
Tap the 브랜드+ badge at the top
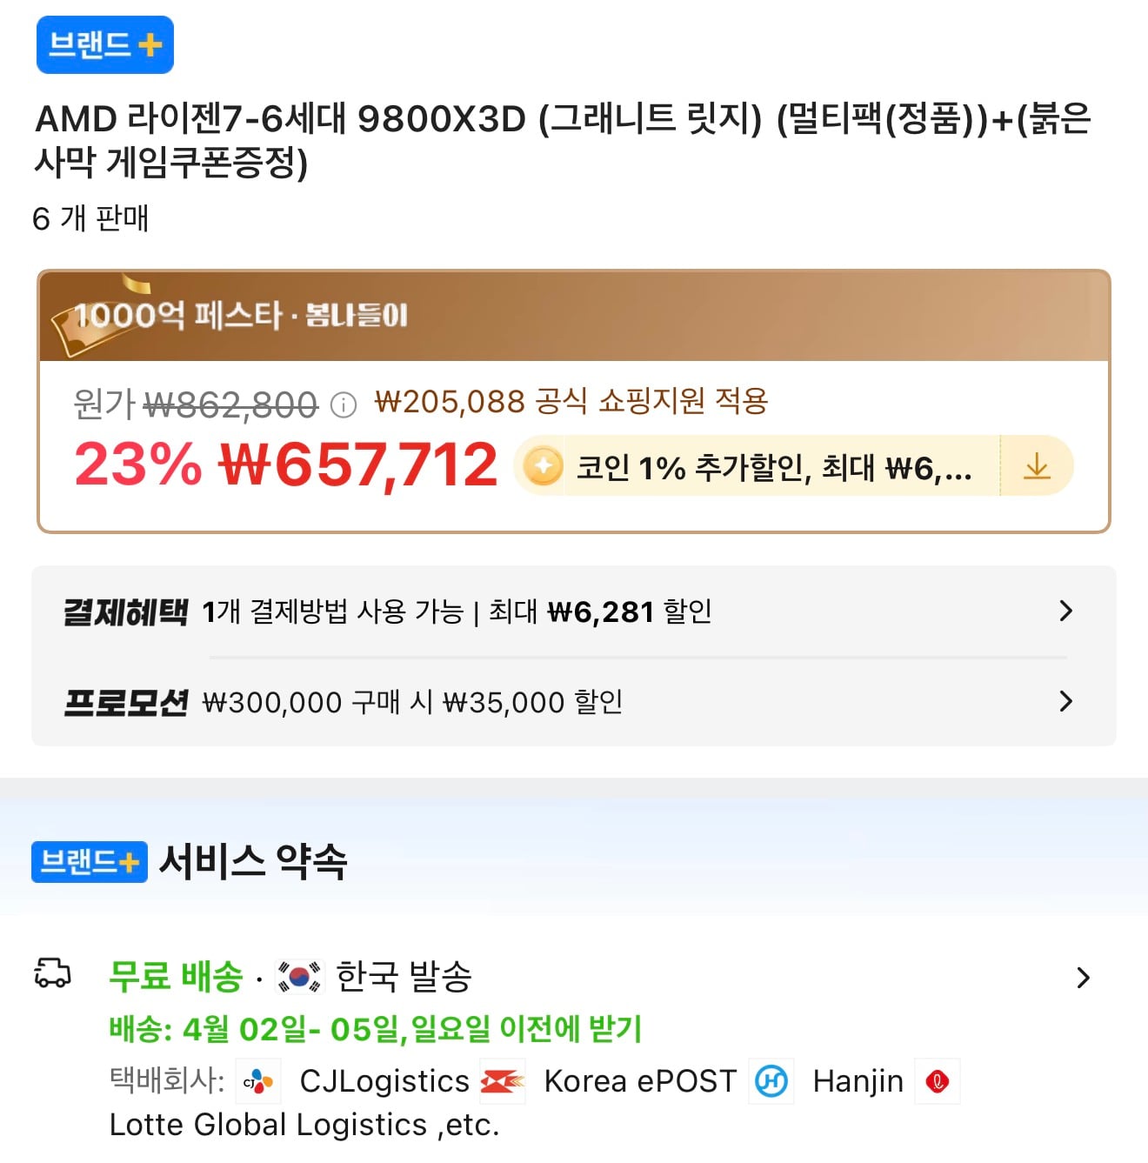click(104, 44)
